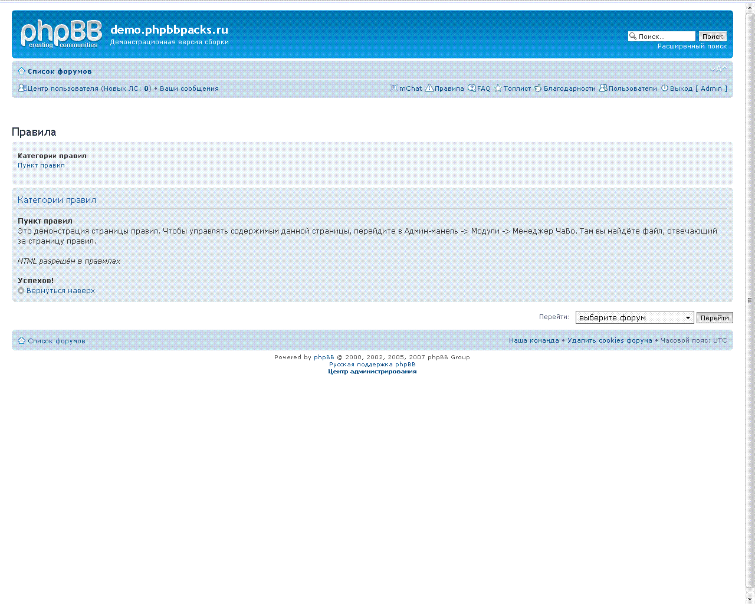Click HTML разрешён в правилах text
Viewport: 755px width, 604px height.
(x=69, y=261)
